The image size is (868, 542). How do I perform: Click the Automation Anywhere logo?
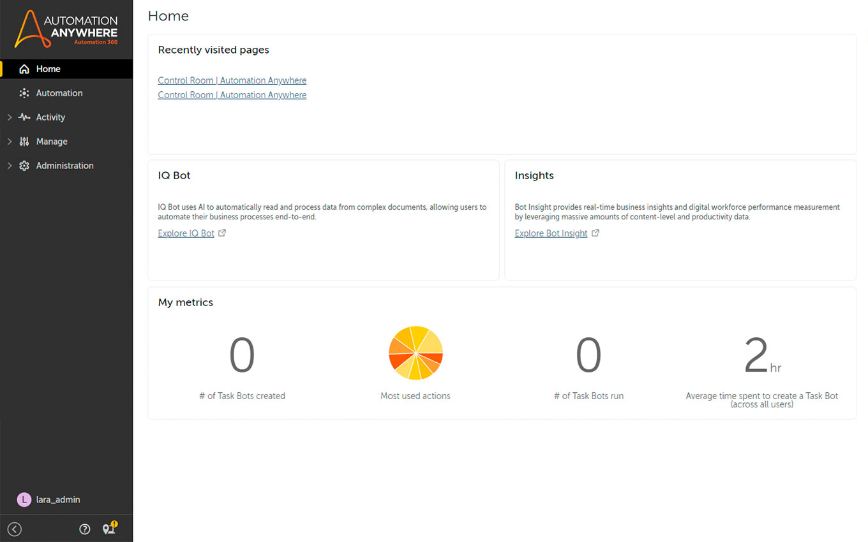(x=66, y=29)
